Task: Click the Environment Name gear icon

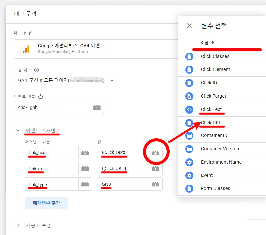Action: 189,162
